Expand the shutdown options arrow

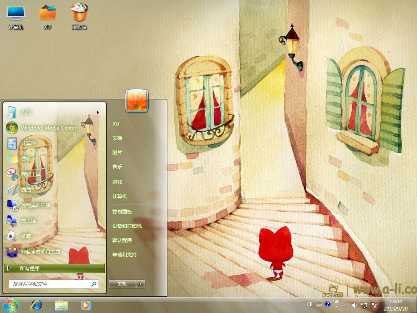coord(140,284)
